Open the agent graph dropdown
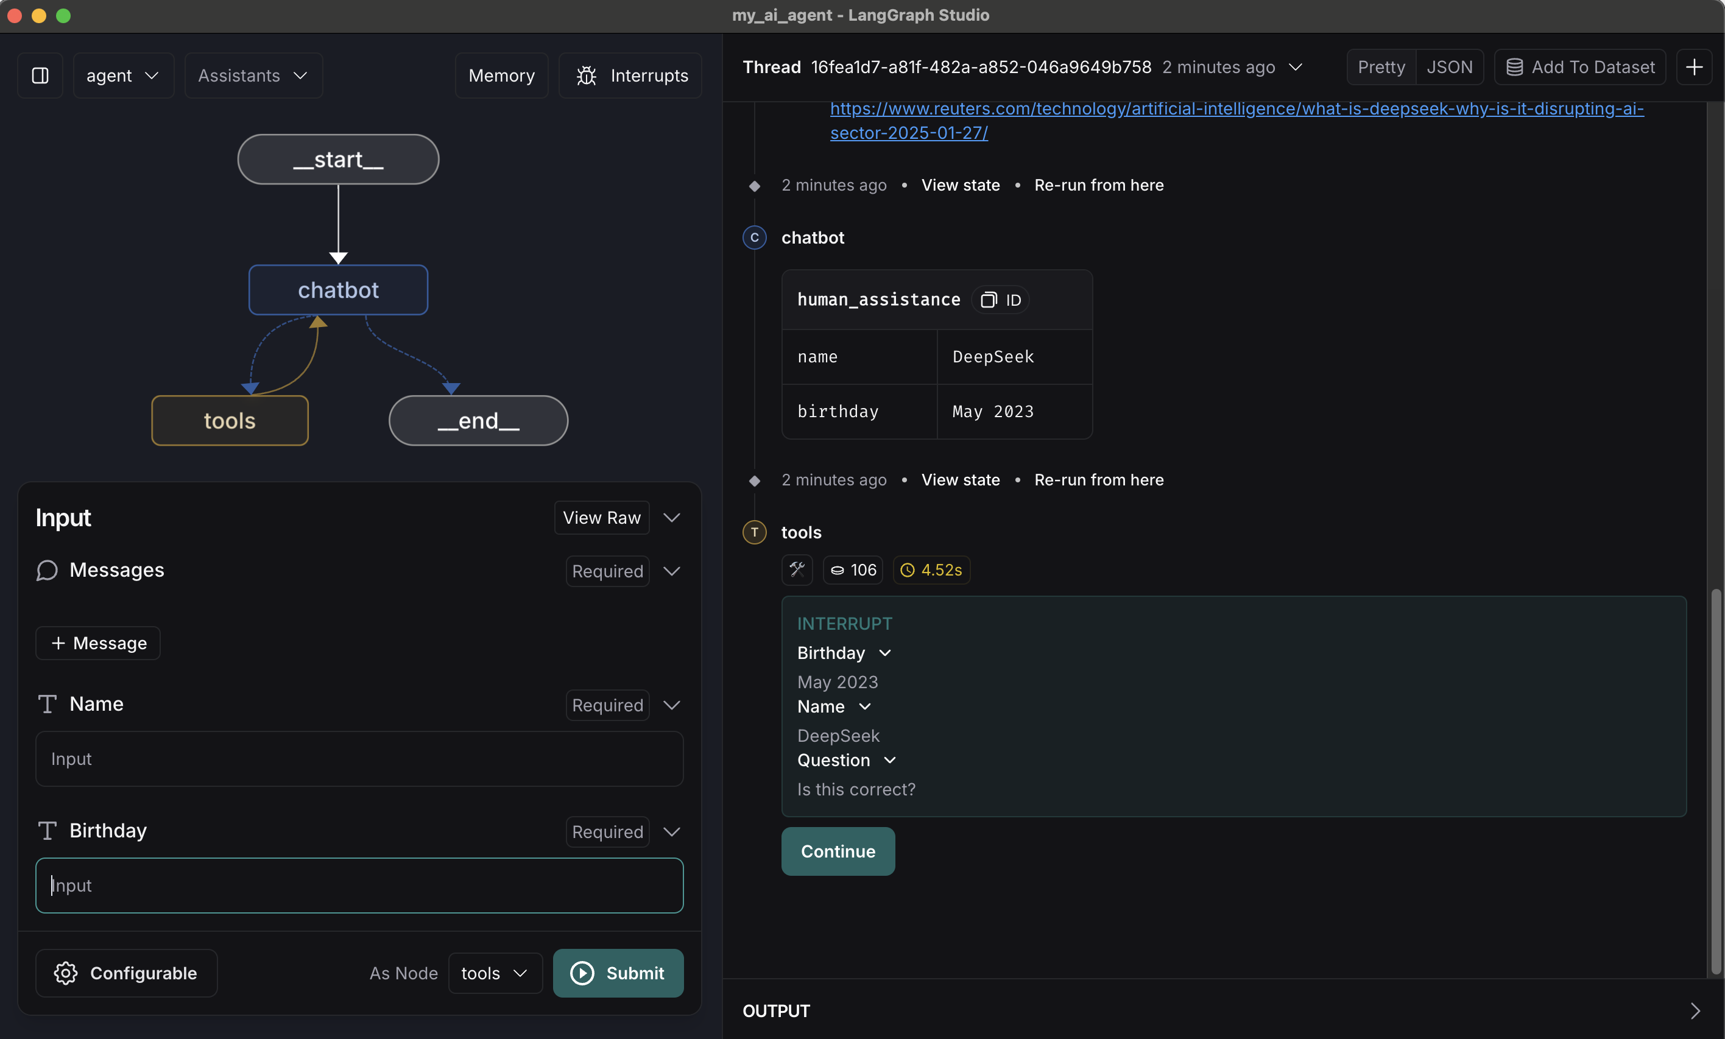 (x=122, y=75)
